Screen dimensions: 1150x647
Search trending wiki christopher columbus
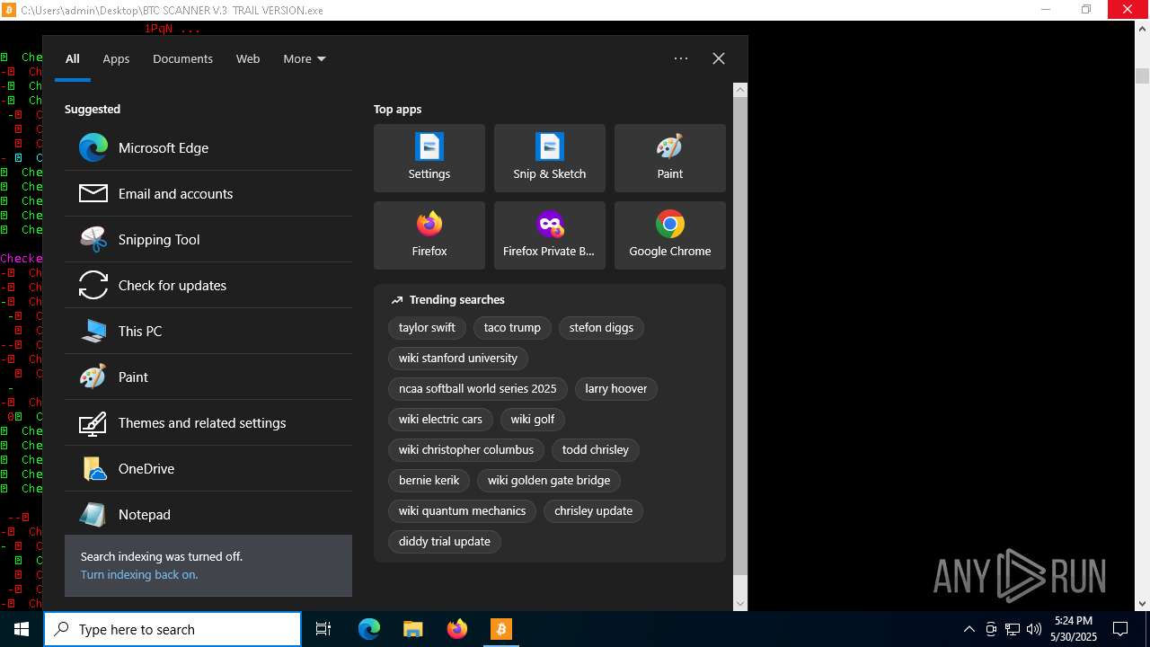click(466, 450)
